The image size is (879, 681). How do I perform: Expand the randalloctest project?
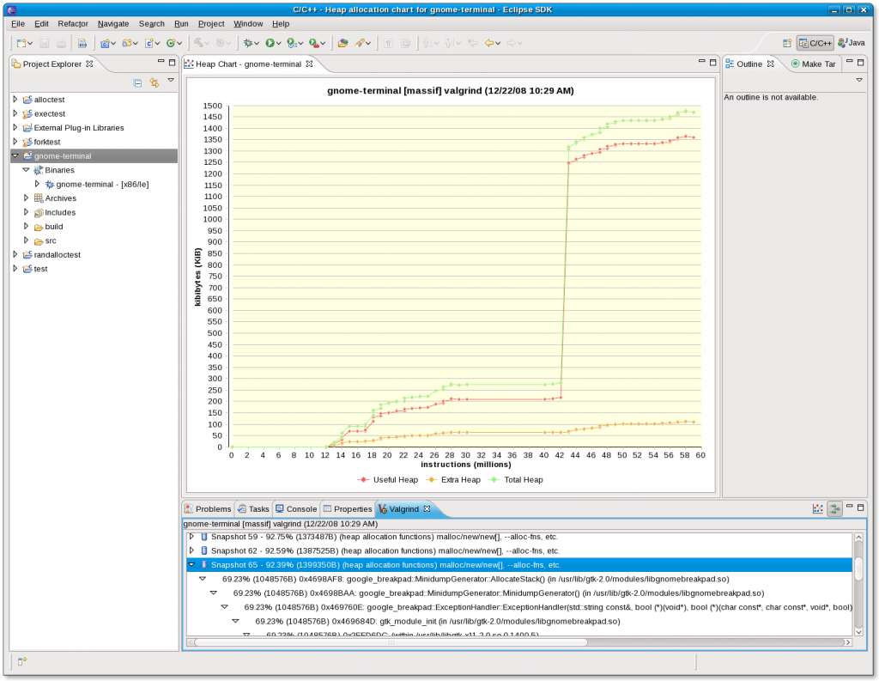point(15,254)
